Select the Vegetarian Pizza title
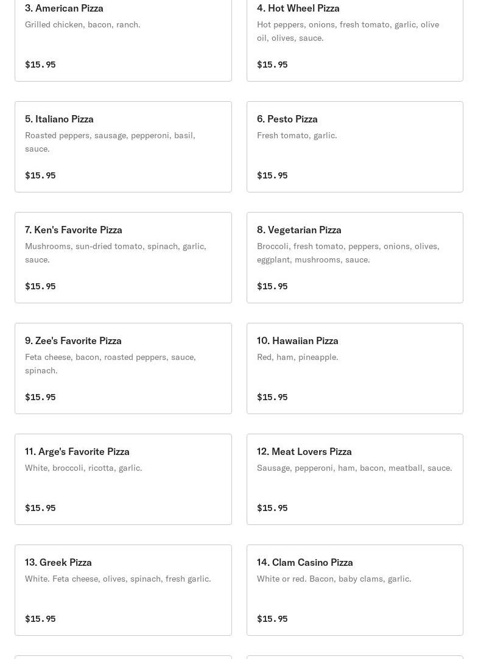Screen dimensions: 478x659 tap(299, 230)
